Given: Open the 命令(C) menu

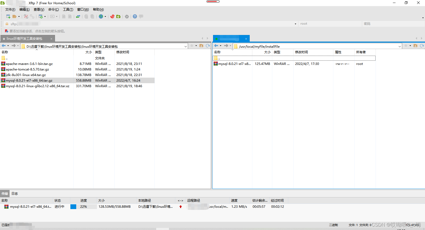Looking at the screenshot, I should [53, 10].
